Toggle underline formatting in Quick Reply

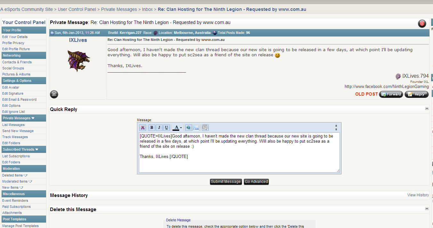point(166,128)
